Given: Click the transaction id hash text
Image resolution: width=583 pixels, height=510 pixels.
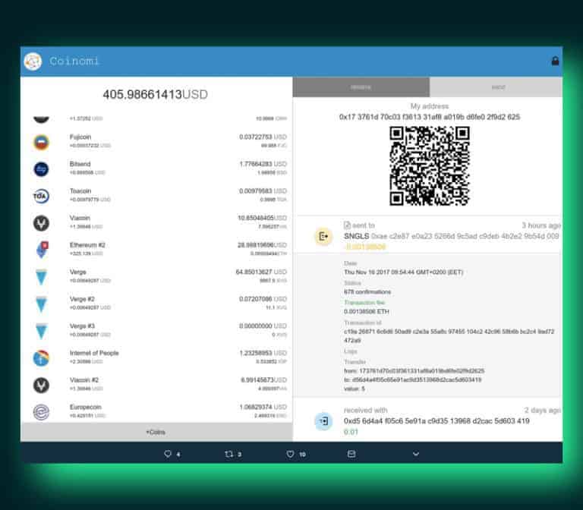Looking at the screenshot, I should 449,335.
